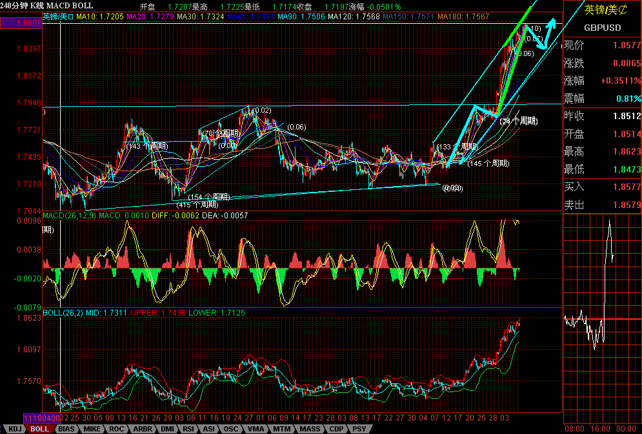
Task: Click the MACD(26,12,9) indicator header
Action: 69,215
